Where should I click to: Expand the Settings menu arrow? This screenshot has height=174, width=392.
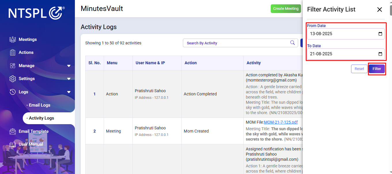click(69, 79)
